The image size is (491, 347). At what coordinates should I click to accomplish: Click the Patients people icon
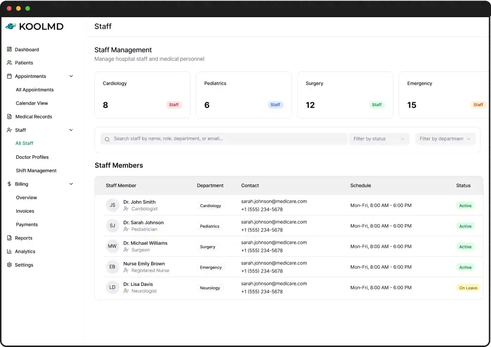pyautogui.click(x=10, y=63)
